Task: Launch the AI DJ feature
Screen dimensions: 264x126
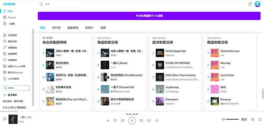Action: click(x=16, y=88)
